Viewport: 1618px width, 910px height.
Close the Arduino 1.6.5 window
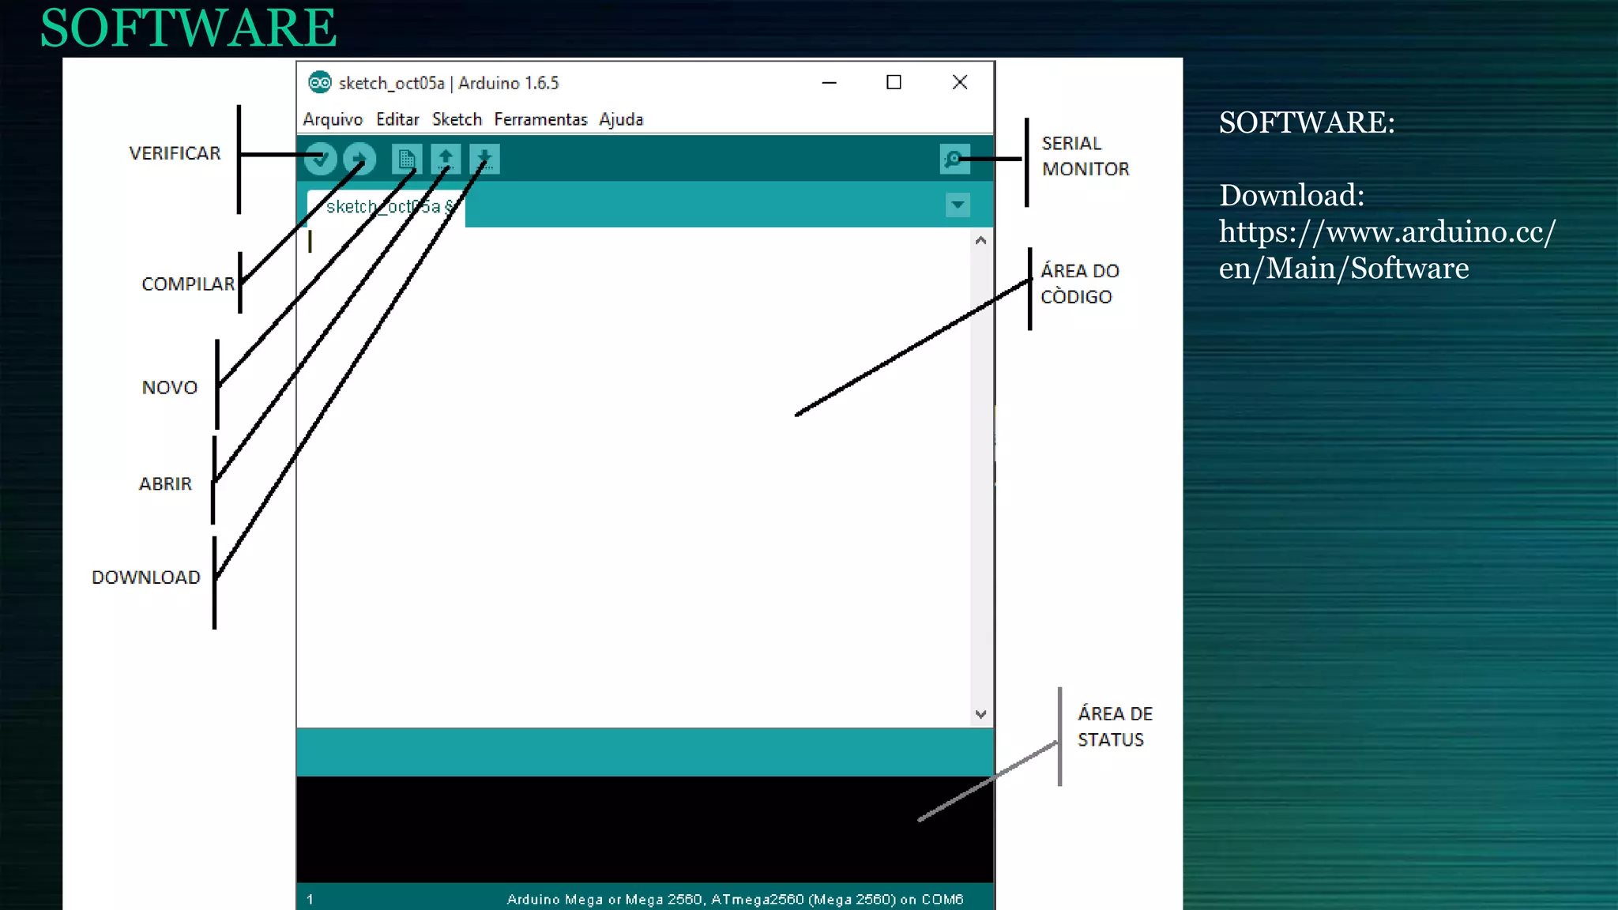click(x=959, y=82)
